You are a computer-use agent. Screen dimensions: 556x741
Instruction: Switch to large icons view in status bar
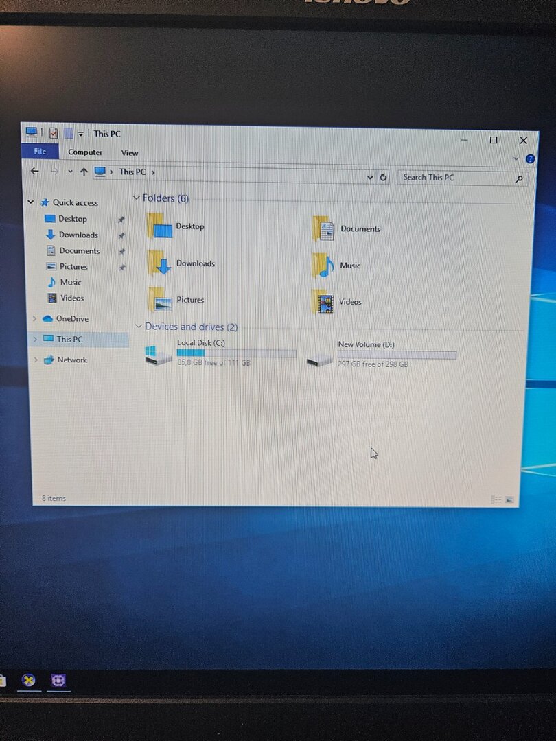click(509, 500)
